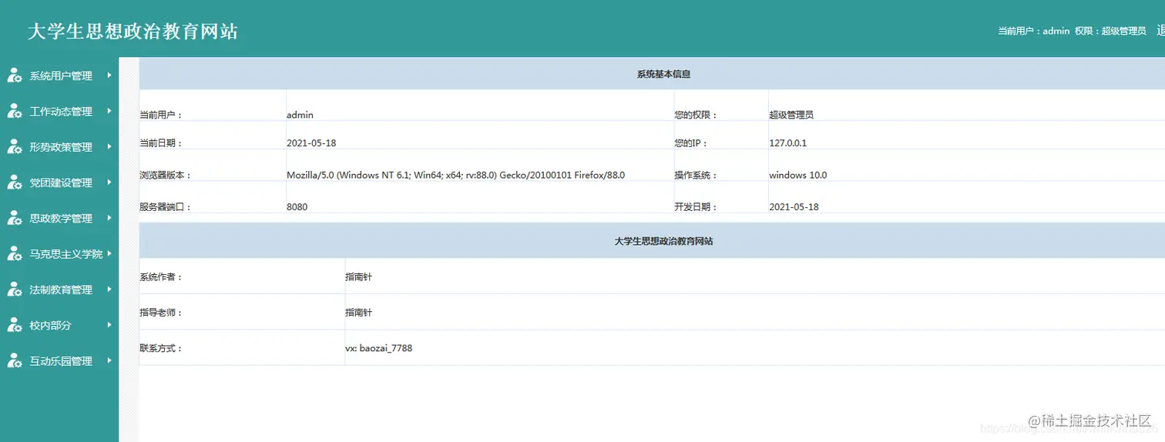This screenshot has width=1165, height=442.
Task: Click the vx: baozai_7788 contact value
Action: [x=378, y=348]
